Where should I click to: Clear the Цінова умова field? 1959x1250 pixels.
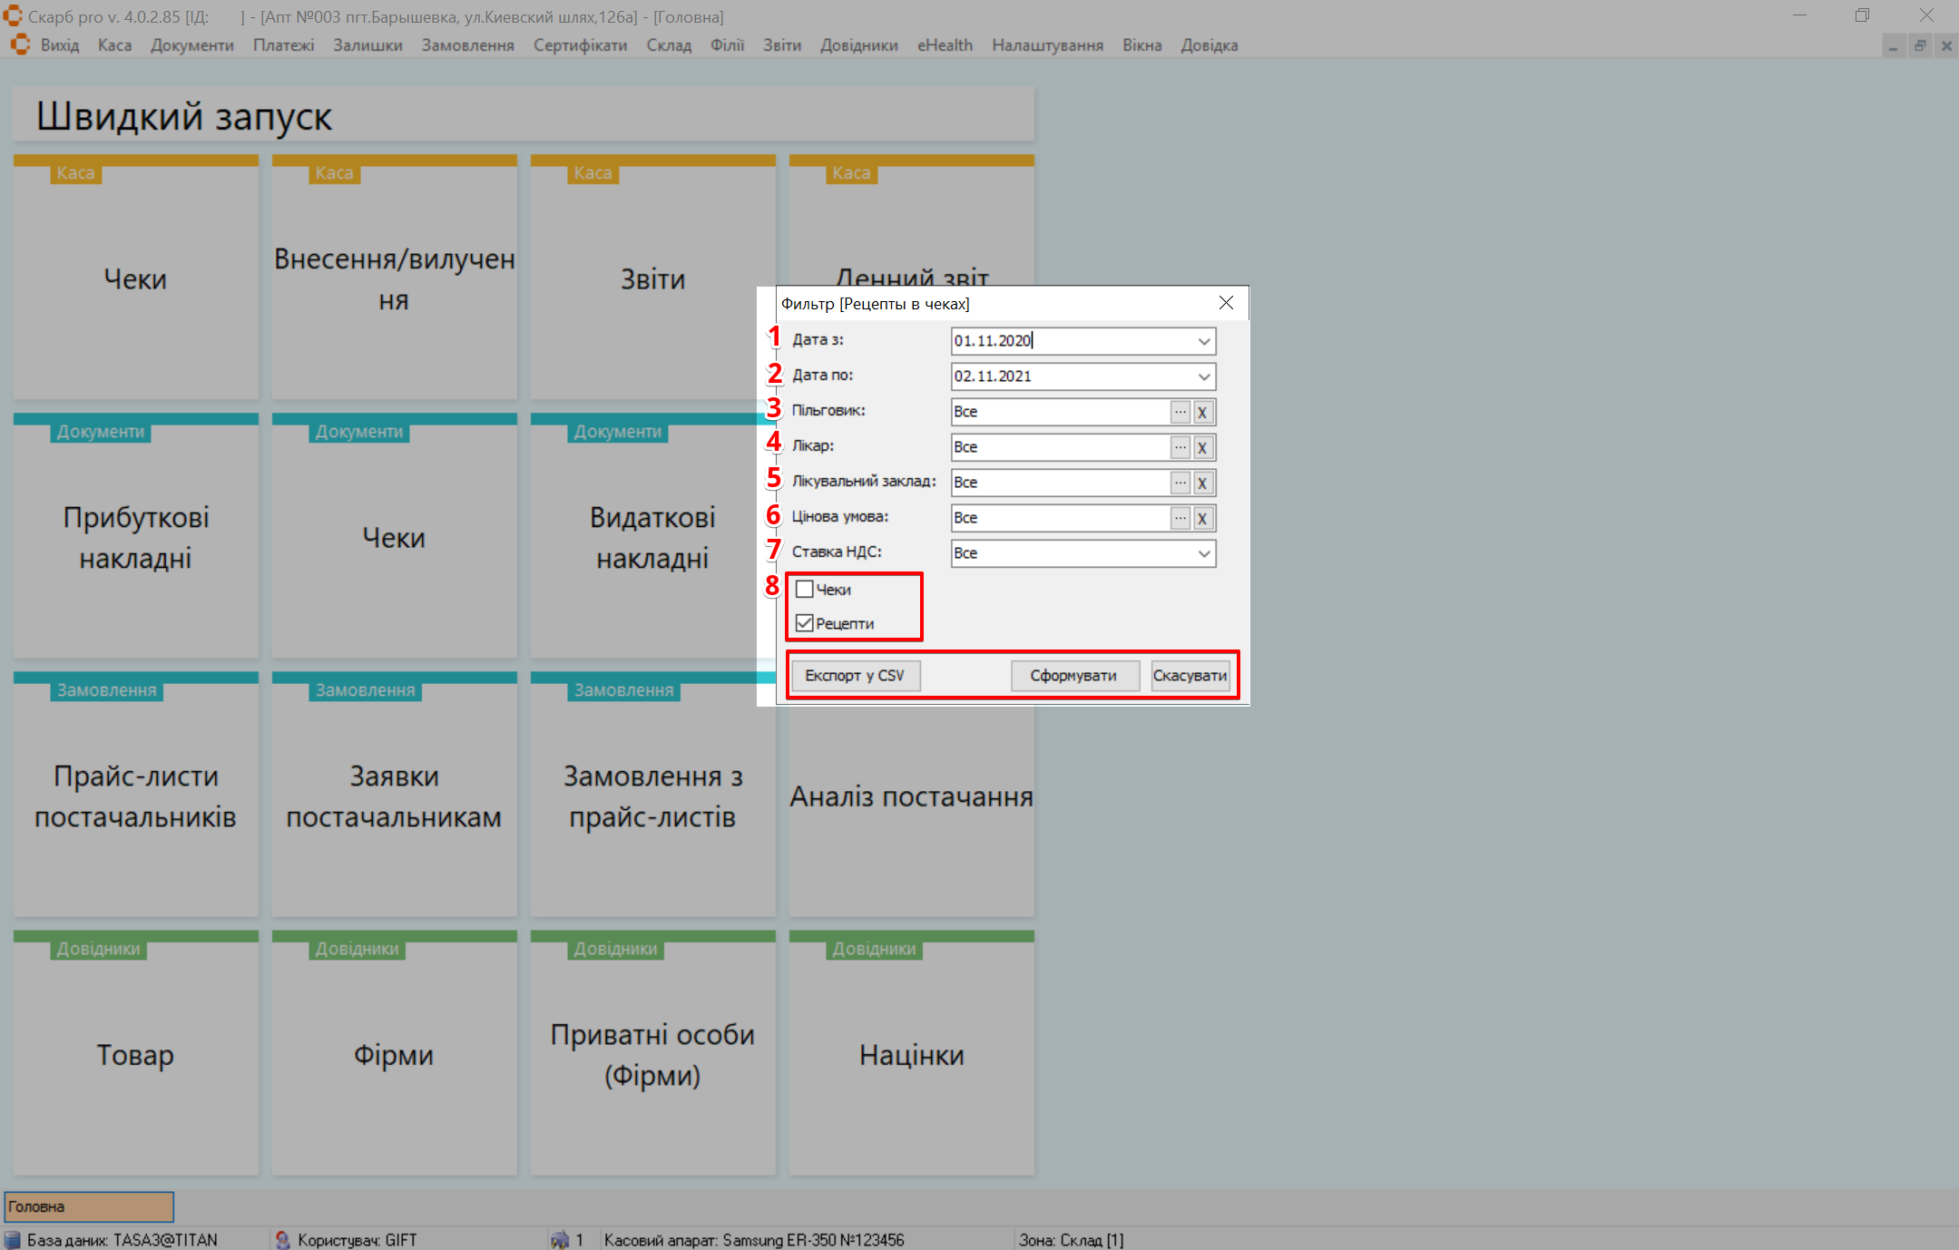point(1202,518)
